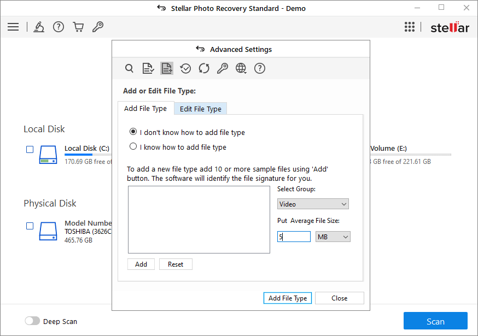Viewport: 478px width, 336px height.
Task: Open the resume recovery clock-check icon
Action: pyautogui.click(x=185, y=68)
